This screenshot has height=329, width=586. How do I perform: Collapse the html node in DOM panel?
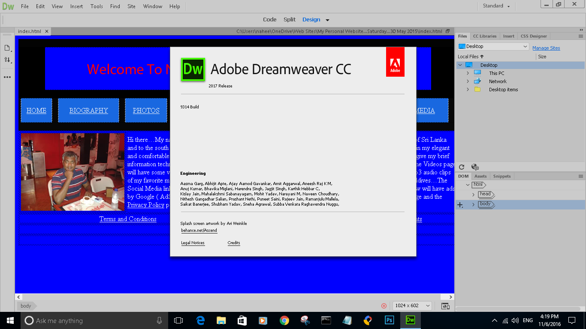tap(468, 185)
